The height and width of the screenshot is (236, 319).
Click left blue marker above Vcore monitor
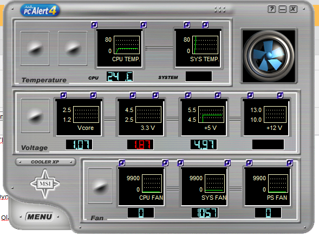point(63,95)
